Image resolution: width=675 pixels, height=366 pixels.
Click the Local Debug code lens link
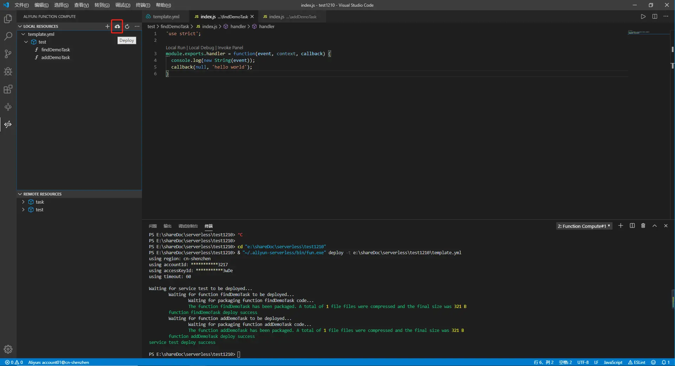201,47
